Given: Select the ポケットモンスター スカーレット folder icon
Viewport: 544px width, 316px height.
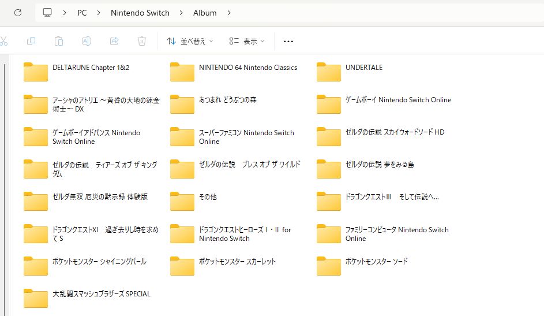Looking at the screenshot, I should click(x=182, y=266).
